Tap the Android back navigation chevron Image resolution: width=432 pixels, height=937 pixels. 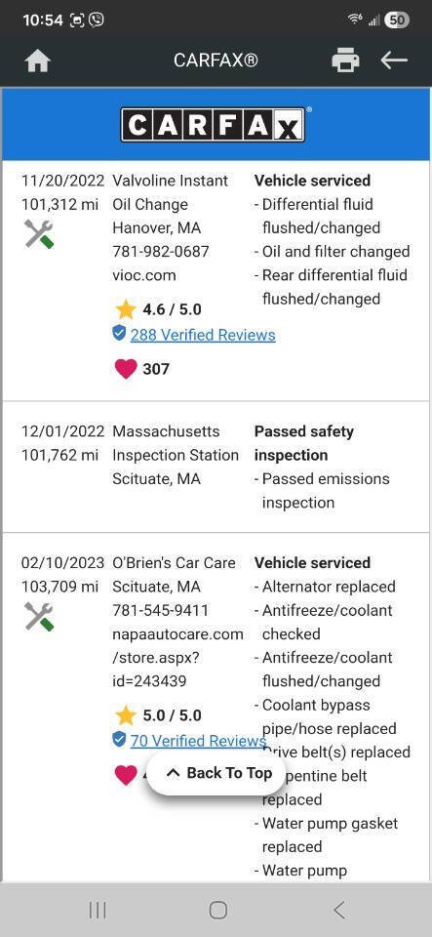pyautogui.click(x=339, y=910)
